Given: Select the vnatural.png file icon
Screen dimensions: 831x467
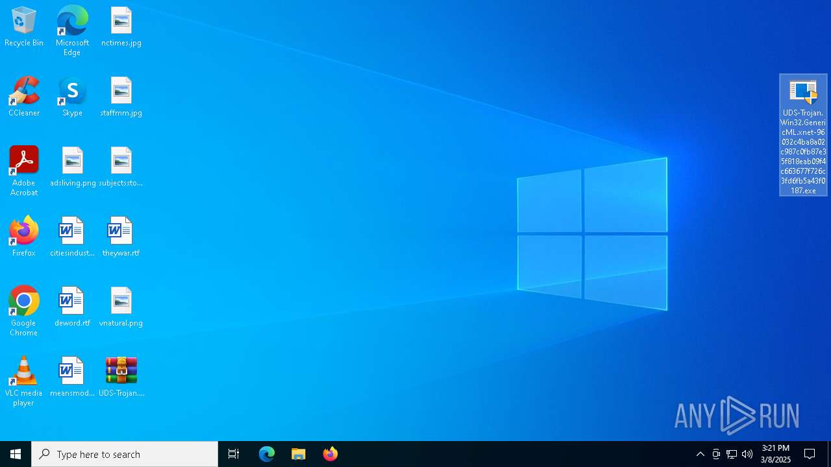Looking at the screenshot, I should click(x=121, y=307).
